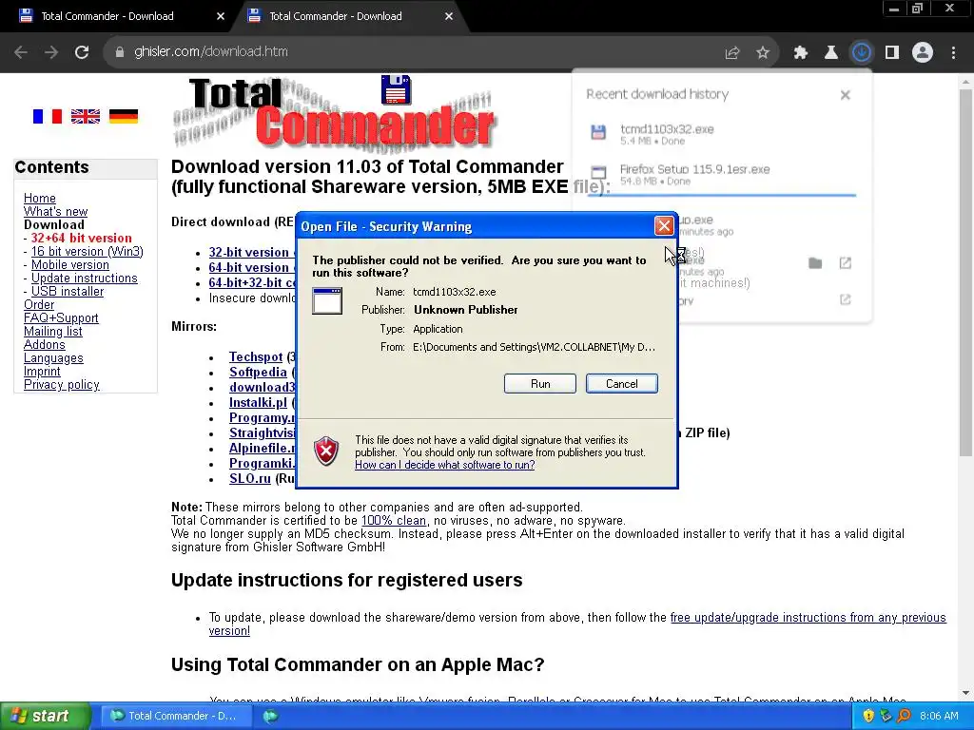Open the Order link

point(38,305)
